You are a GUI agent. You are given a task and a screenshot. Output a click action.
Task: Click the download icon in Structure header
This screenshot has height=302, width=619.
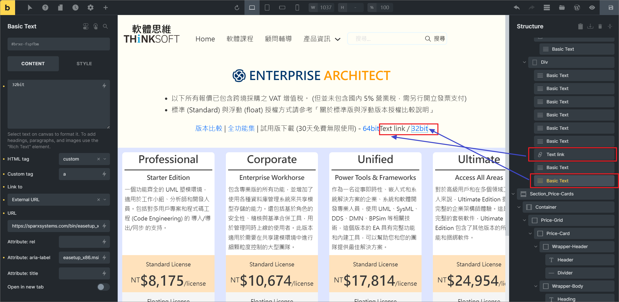[590, 26]
